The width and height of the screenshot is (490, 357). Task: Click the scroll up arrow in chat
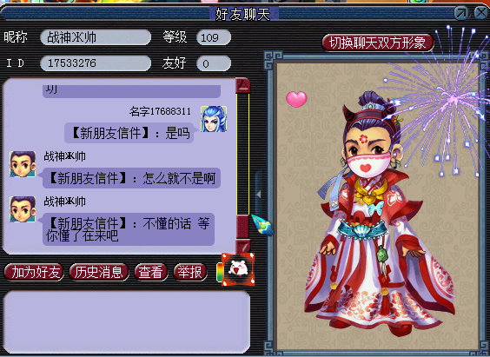pos(242,85)
